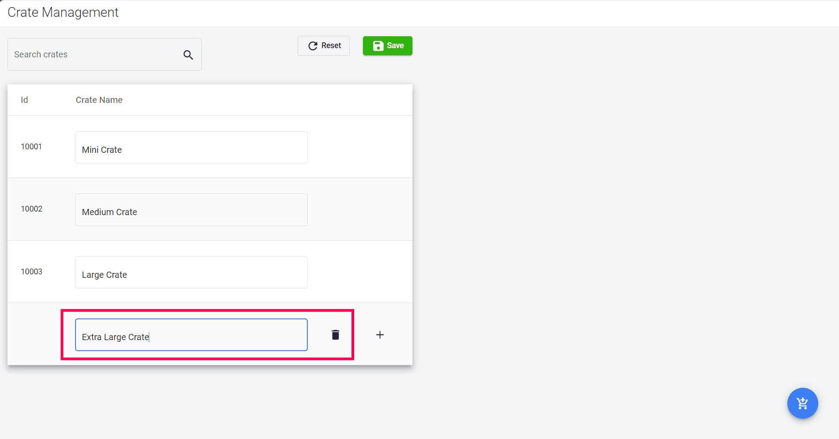Click the floppy disk icon on Save
The width and height of the screenshot is (839, 439).
click(x=378, y=46)
